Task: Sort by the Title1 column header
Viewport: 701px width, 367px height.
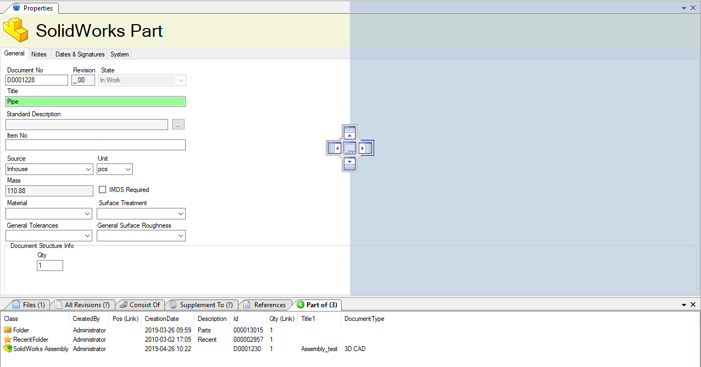Action: coord(308,319)
